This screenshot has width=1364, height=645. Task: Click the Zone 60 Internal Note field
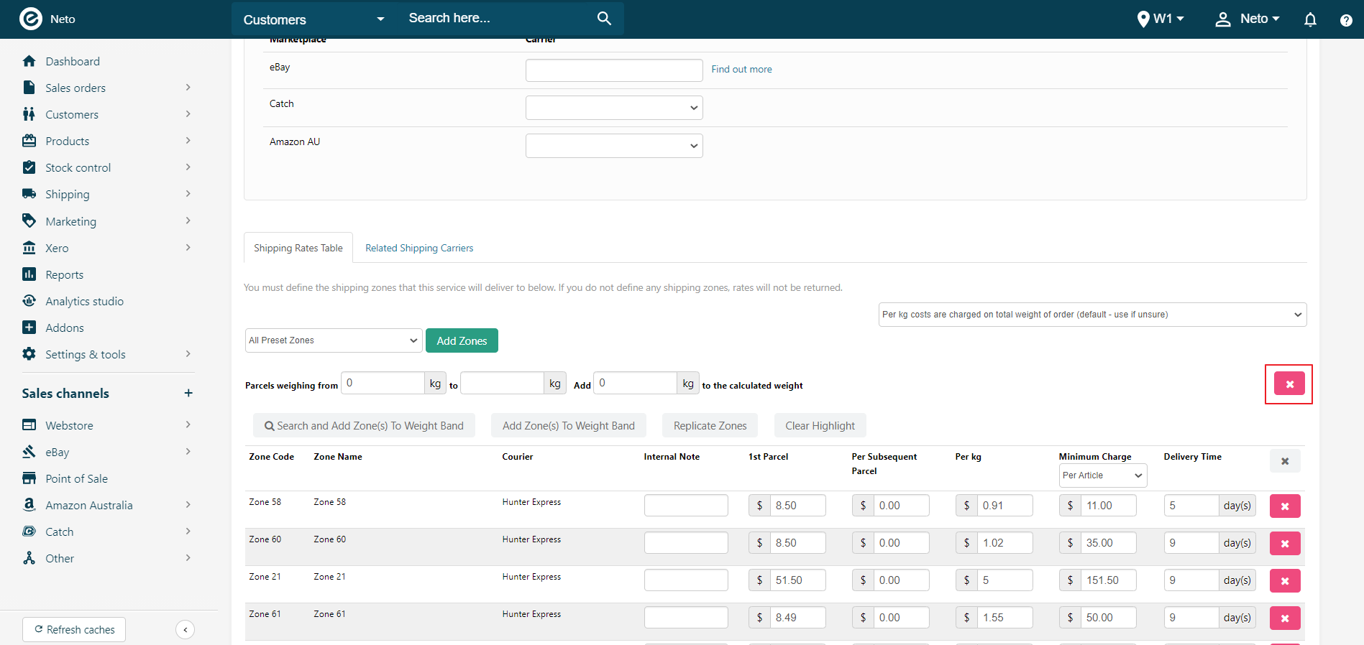click(686, 543)
